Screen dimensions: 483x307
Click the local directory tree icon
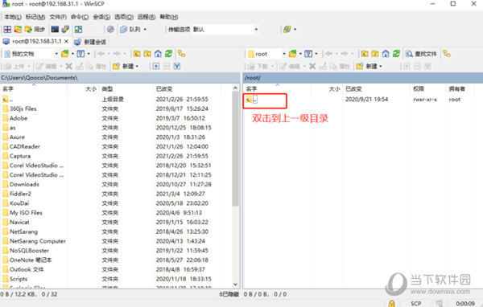(x=181, y=54)
